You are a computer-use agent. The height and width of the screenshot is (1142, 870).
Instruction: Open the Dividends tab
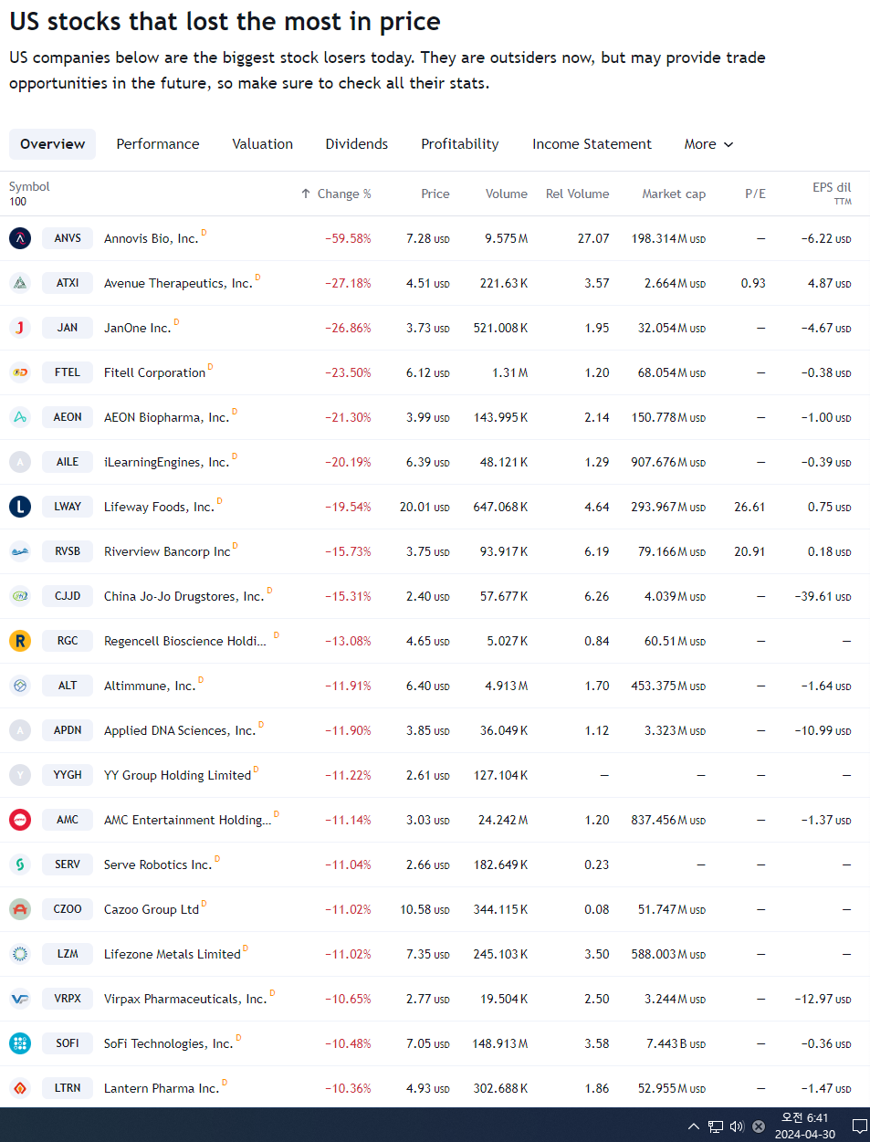pyautogui.click(x=357, y=144)
